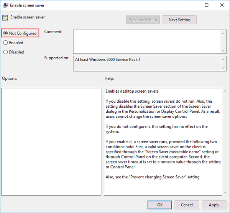
Task: Click the Supported on box scroll down arrow
Action: (x=223, y=68)
